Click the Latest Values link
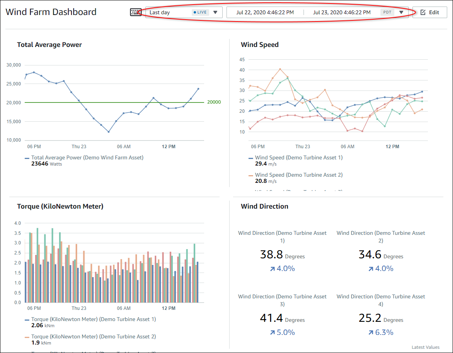The image size is (453, 353). pyautogui.click(x=425, y=347)
